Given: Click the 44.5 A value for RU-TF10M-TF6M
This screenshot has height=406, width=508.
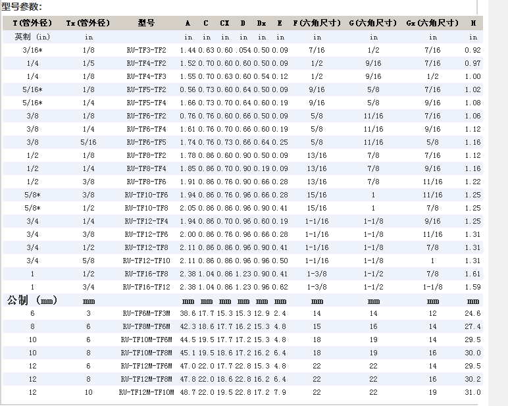Looking at the screenshot, I should (x=188, y=340).
